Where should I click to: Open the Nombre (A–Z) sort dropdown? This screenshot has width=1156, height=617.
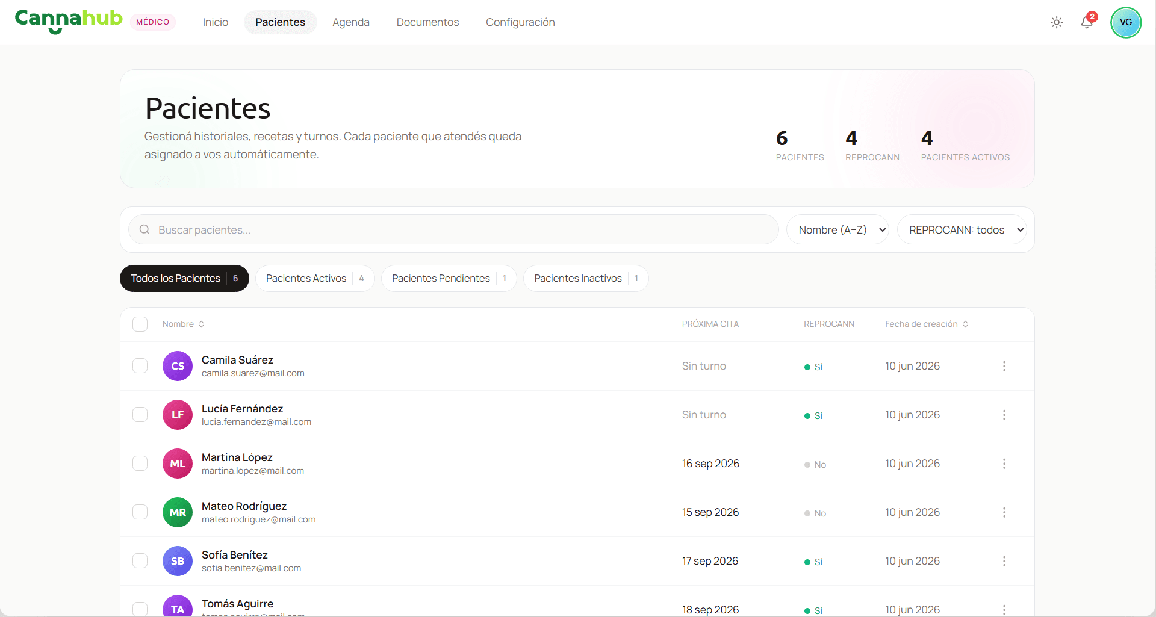(837, 229)
